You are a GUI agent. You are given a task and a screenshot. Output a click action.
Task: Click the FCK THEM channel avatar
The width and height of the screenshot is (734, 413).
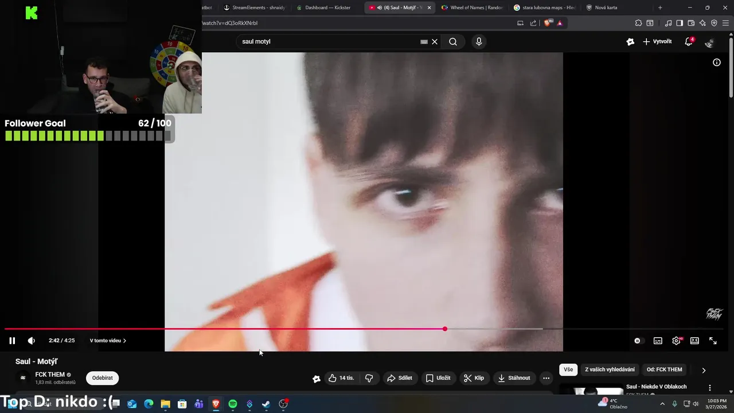tap(23, 378)
